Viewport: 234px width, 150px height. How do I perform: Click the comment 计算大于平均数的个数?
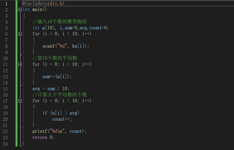coord(60,95)
